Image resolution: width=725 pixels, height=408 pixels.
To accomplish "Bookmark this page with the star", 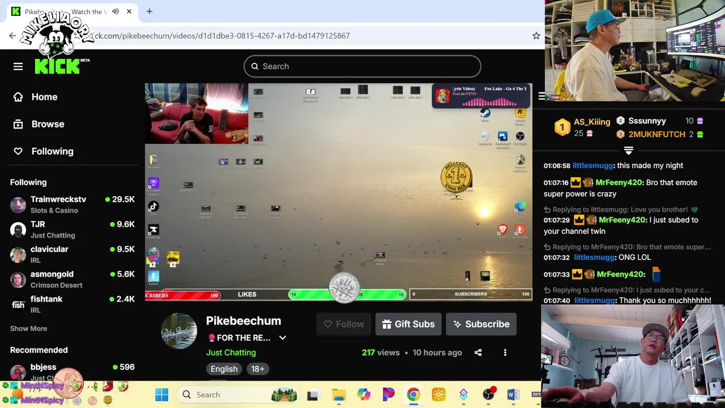I will tap(536, 36).
